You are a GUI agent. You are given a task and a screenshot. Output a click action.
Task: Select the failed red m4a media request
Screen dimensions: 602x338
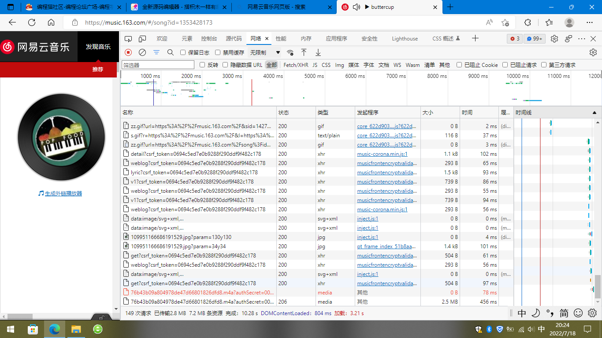(x=317, y=293)
